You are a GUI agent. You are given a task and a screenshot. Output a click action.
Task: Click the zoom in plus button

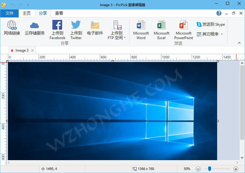(x=236, y=169)
